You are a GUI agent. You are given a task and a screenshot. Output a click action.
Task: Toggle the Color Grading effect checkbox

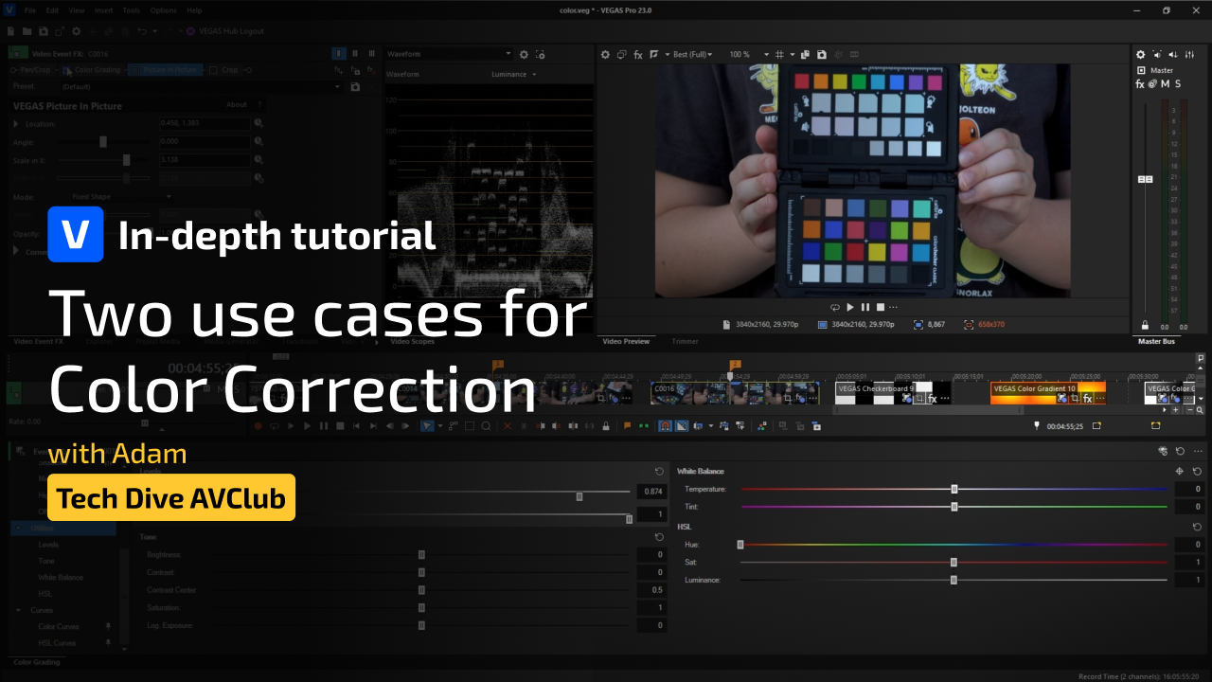68,70
